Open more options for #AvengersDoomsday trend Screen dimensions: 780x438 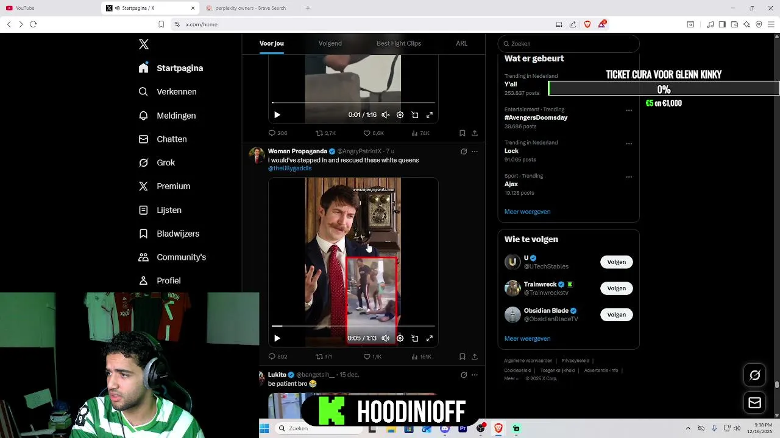[x=629, y=111]
